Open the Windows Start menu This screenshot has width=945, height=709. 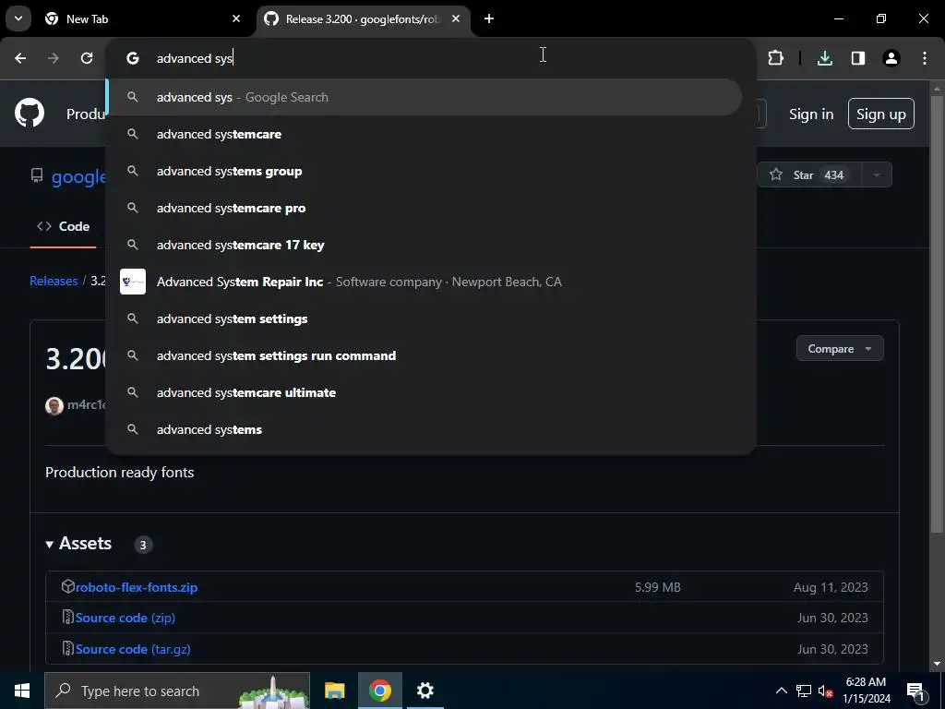[x=22, y=691]
